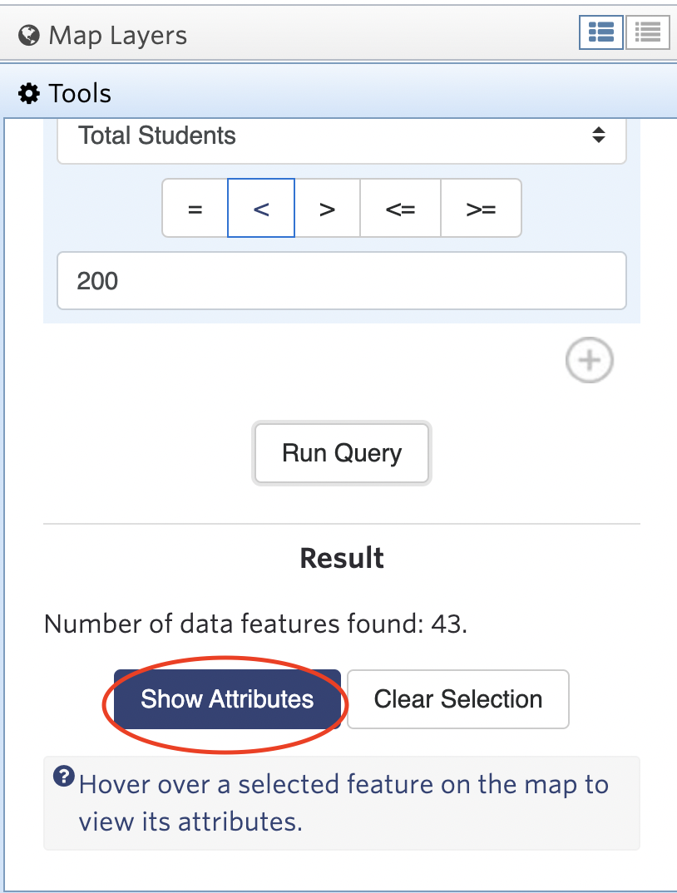Screen dimensions: 677x893
Task: Select the grayed-out list view icon top right
Action: click(x=647, y=32)
